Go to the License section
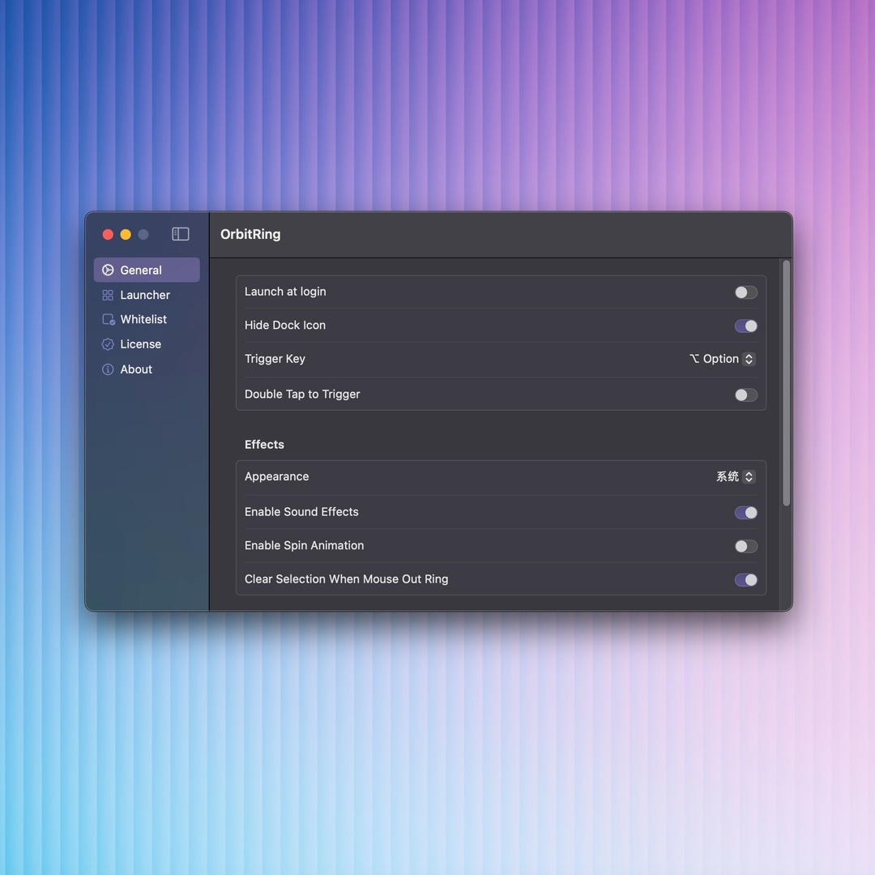The width and height of the screenshot is (875, 875). click(147, 344)
